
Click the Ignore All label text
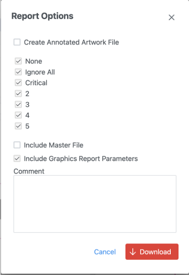[40, 72]
